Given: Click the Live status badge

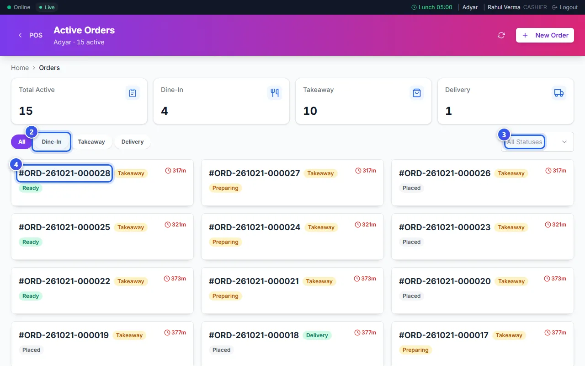Looking at the screenshot, I should [x=47, y=7].
